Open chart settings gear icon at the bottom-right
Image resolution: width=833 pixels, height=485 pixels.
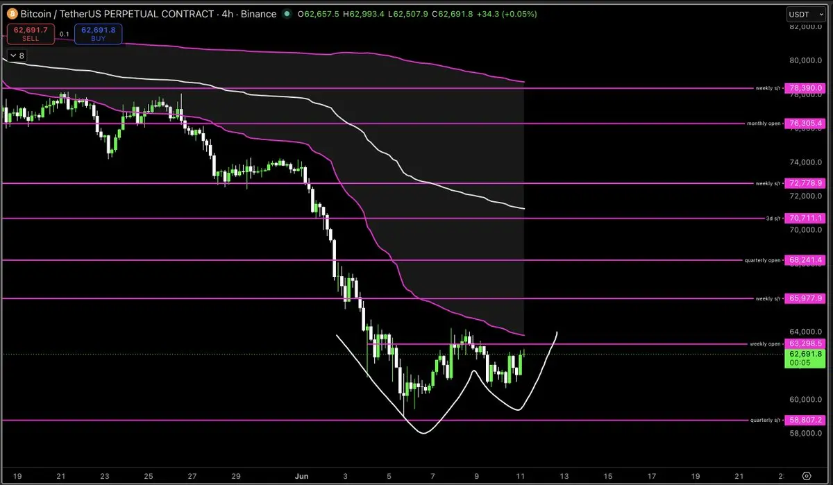click(x=807, y=476)
